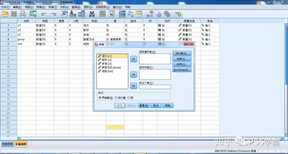
Task: Select the 图 output radio button
Action: click(x=128, y=98)
